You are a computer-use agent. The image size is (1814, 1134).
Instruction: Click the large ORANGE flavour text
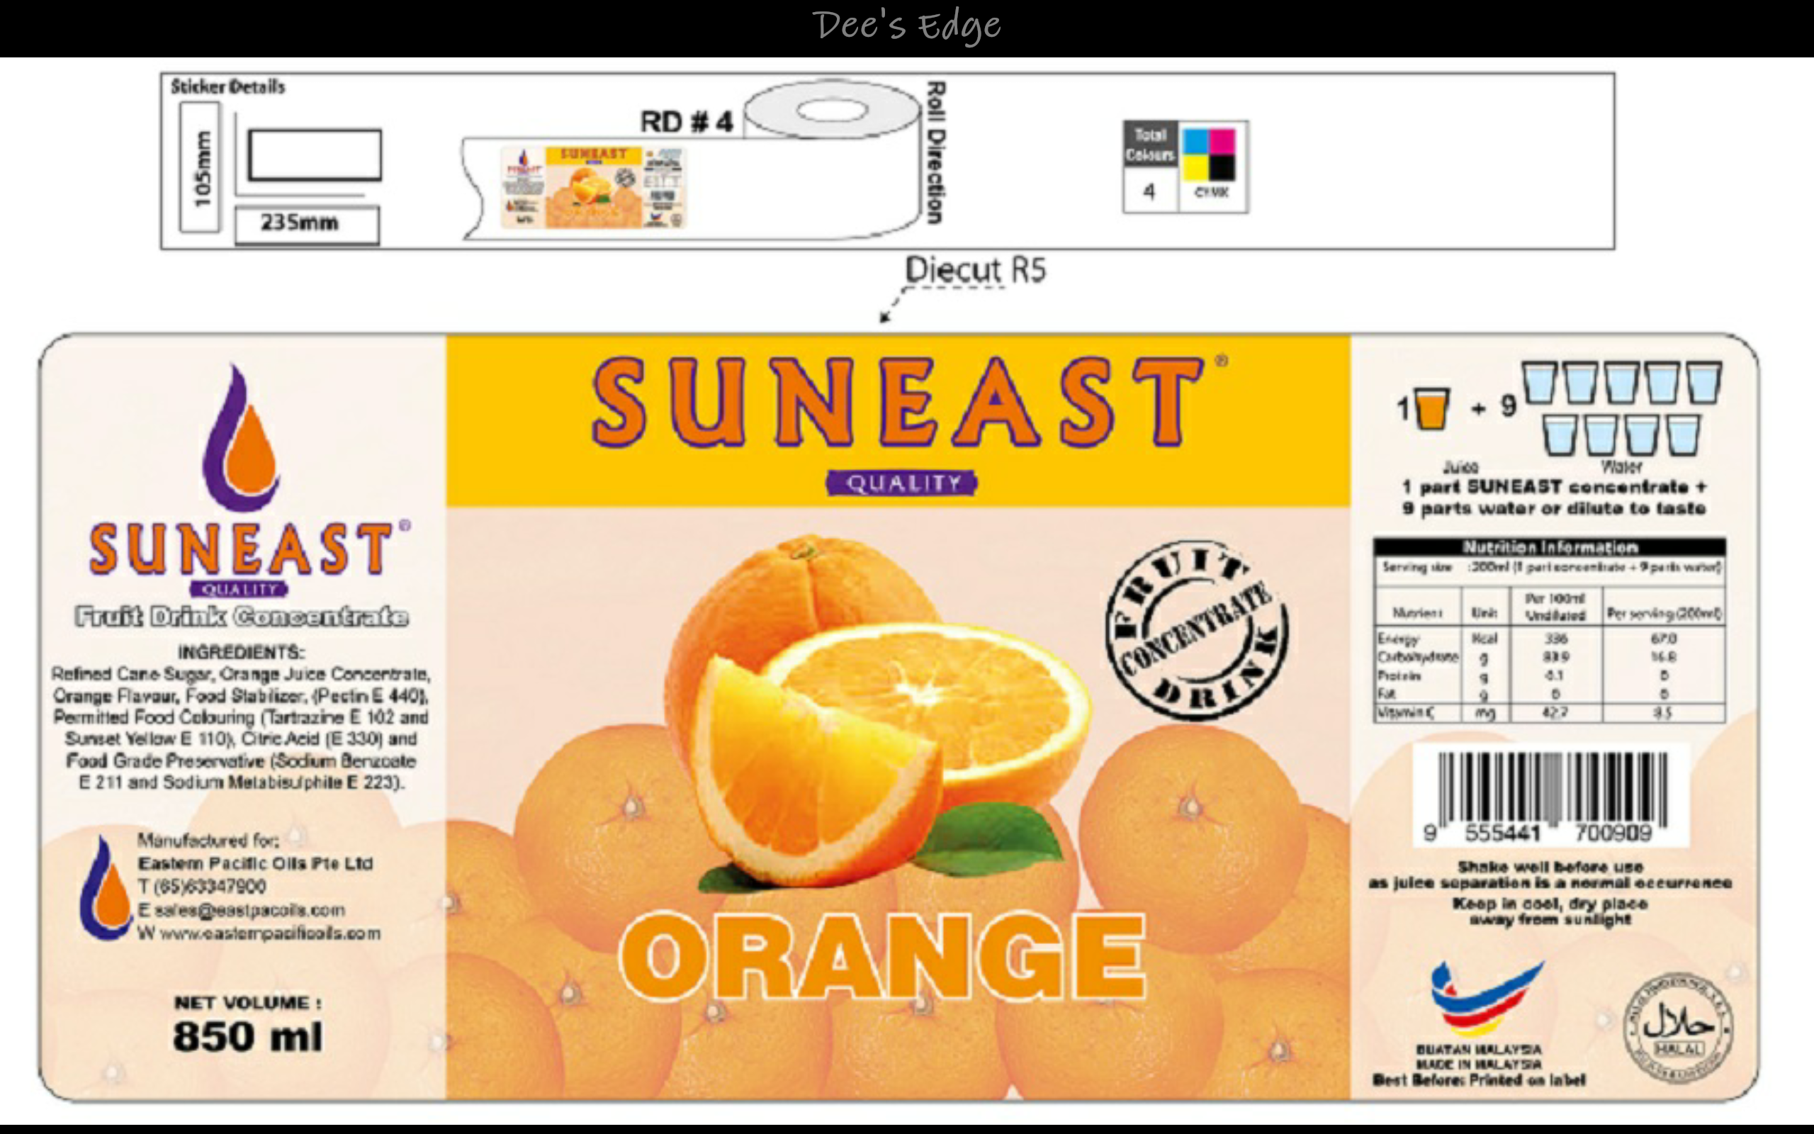(x=882, y=956)
